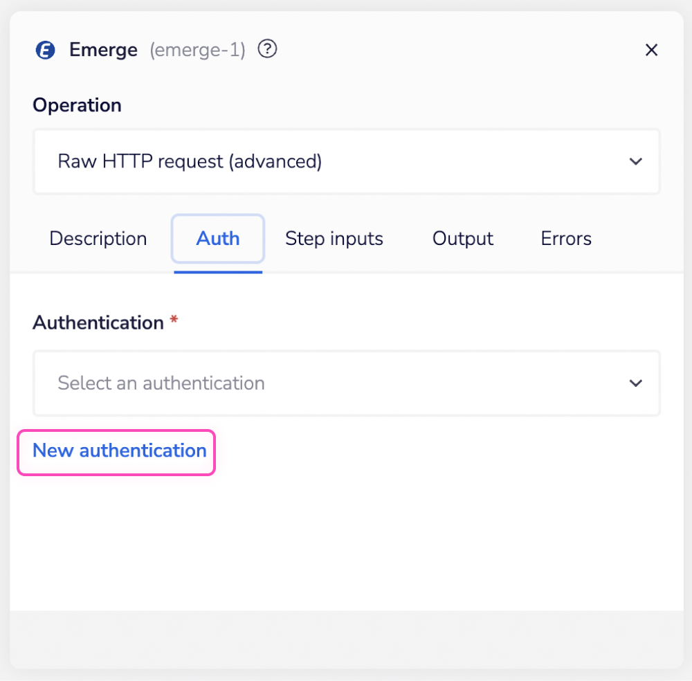View the Output tab
Screen dimensions: 692x681
click(x=462, y=238)
